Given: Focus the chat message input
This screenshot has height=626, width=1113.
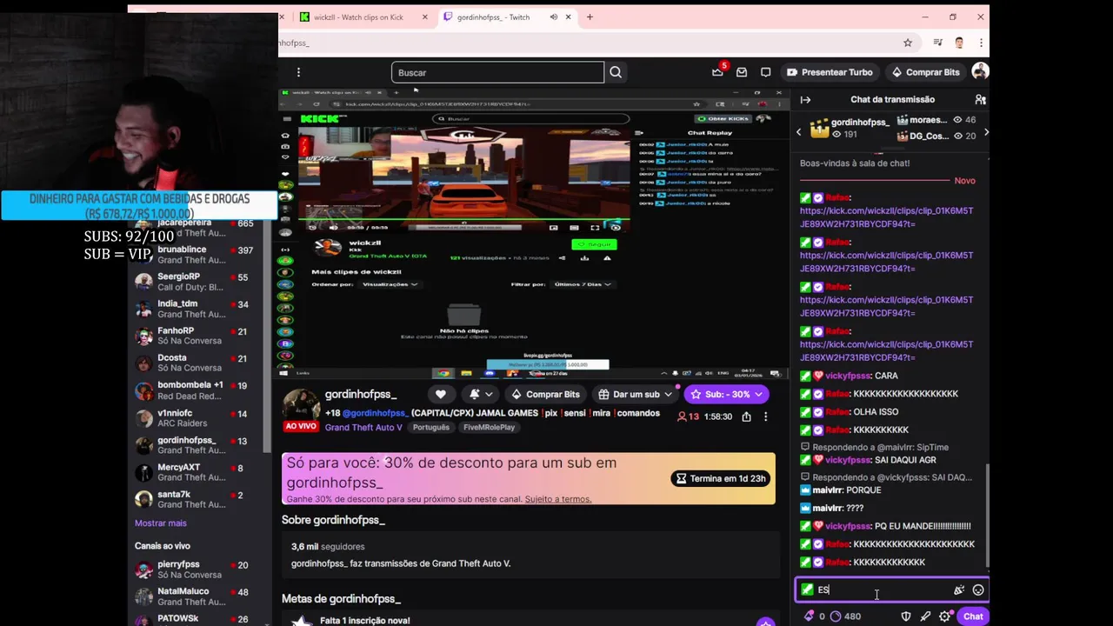Looking at the screenshot, I should click(x=883, y=589).
